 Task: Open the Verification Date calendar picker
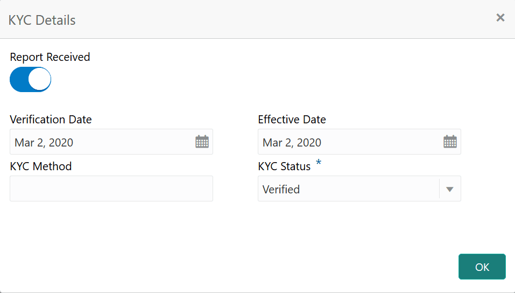(x=202, y=142)
